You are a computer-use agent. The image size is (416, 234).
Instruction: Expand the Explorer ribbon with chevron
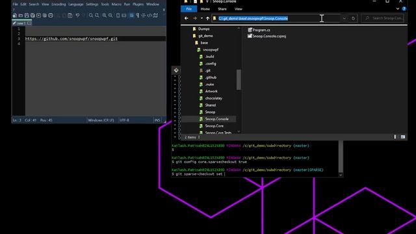pos(398,8)
